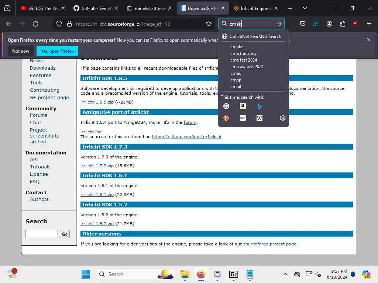Image resolution: width=378 pixels, height=283 pixels.
Task: Go back to the previous page
Action: 9,24
